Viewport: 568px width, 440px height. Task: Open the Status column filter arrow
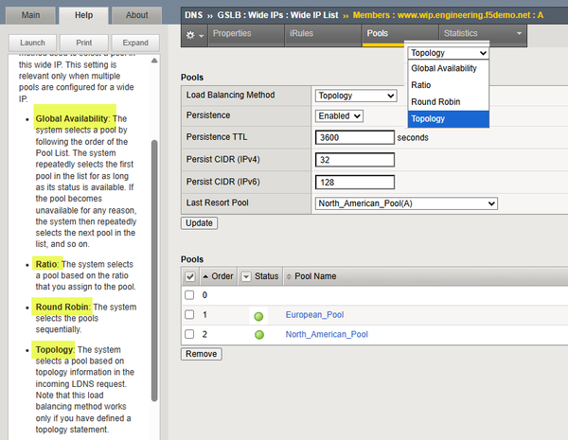tap(246, 275)
